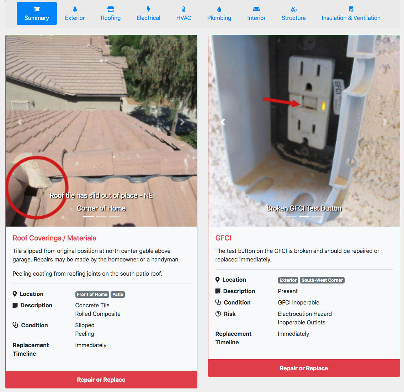404x392 pixels.
Task: Go to previous GFCI photo
Action: point(223,122)
